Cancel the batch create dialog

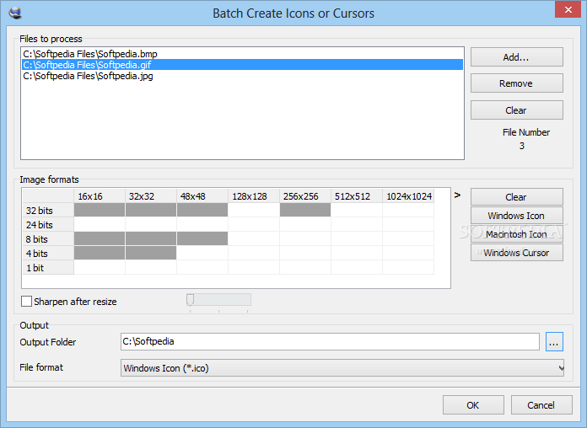[x=541, y=404]
